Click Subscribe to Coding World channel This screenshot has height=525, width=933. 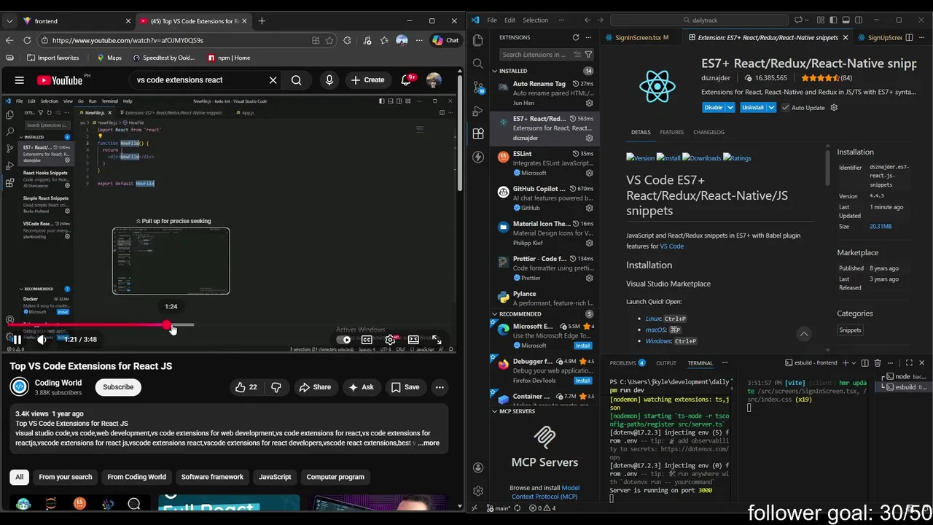118,387
